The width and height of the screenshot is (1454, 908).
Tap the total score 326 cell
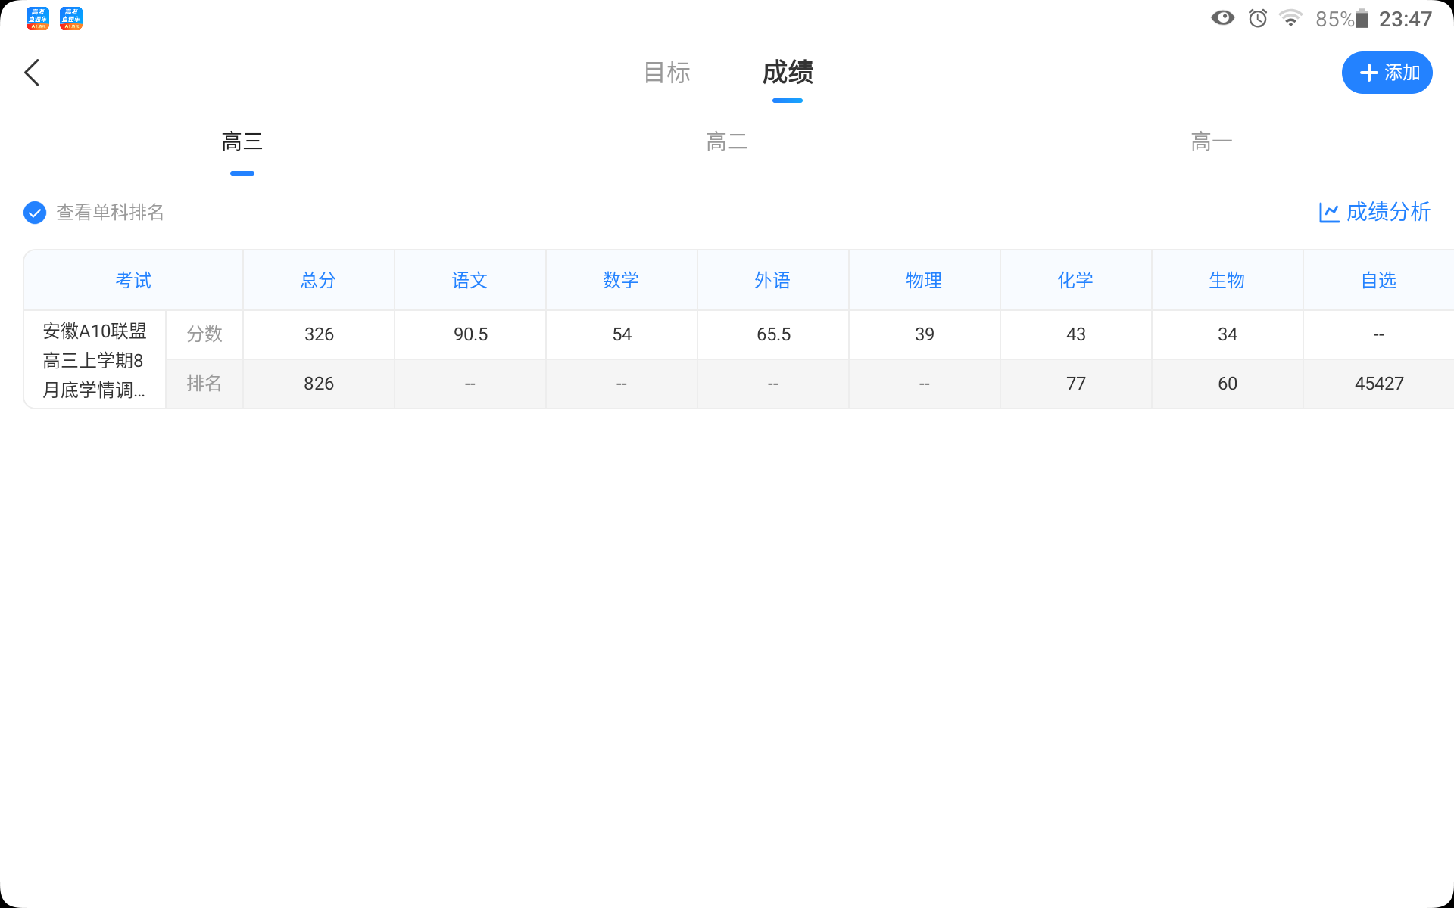(319, 334)
